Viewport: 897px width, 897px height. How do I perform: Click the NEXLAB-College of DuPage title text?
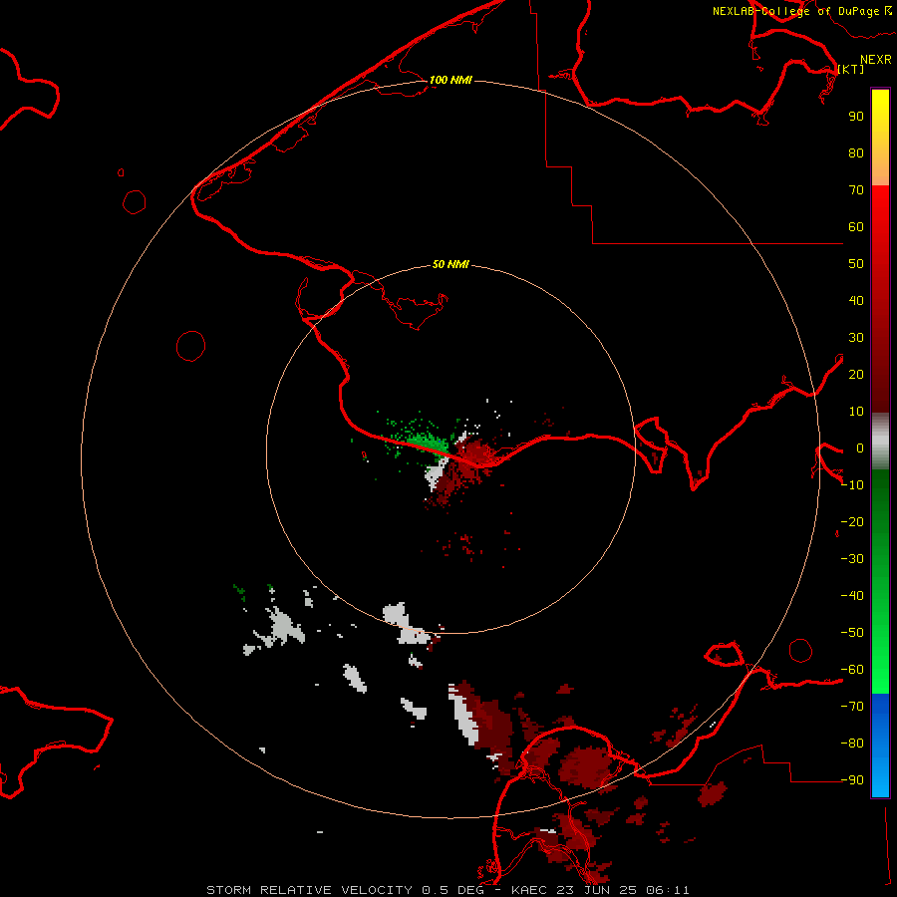795,11
